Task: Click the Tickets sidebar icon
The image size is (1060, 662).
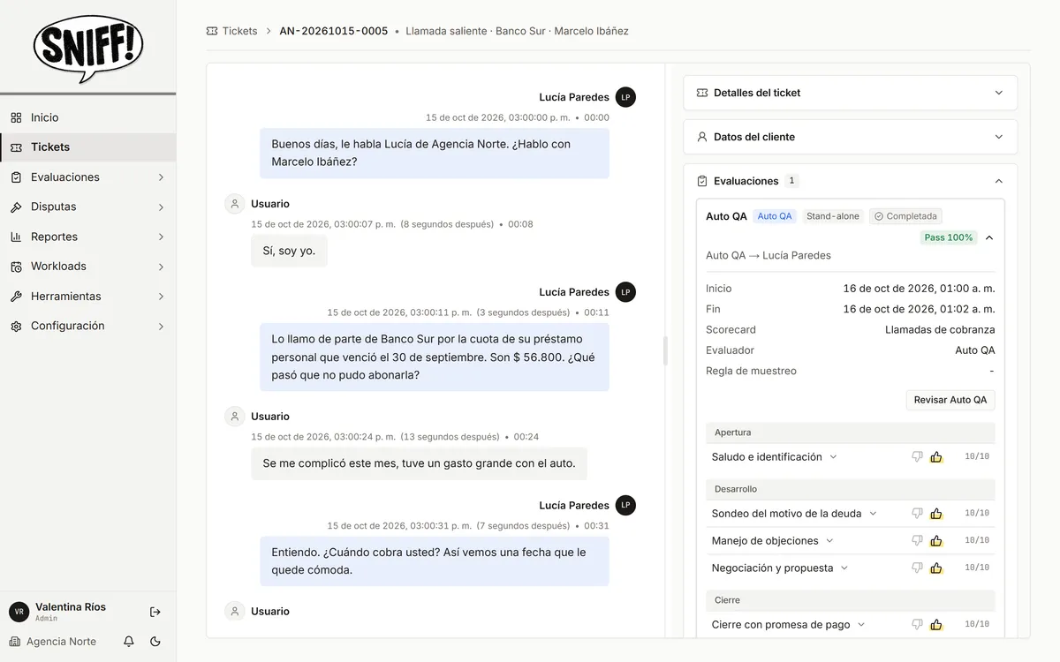Action: 16,147
